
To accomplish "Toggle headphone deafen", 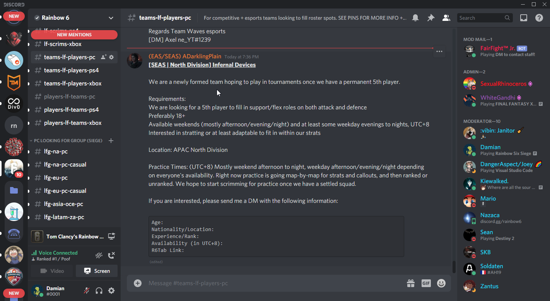I will click(99, 291).
